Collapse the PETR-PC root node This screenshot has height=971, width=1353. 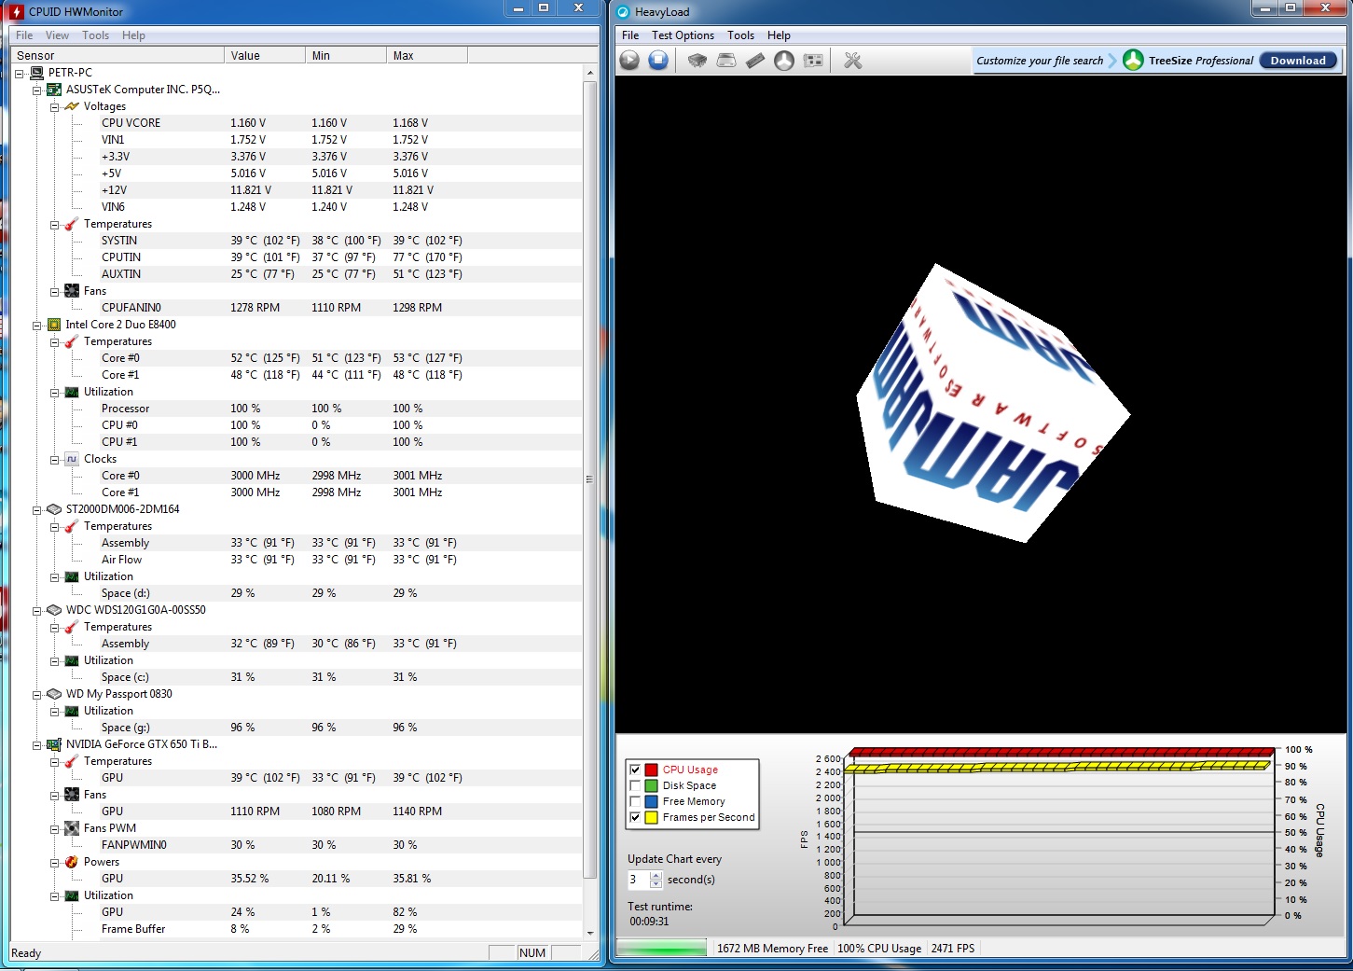20,73
